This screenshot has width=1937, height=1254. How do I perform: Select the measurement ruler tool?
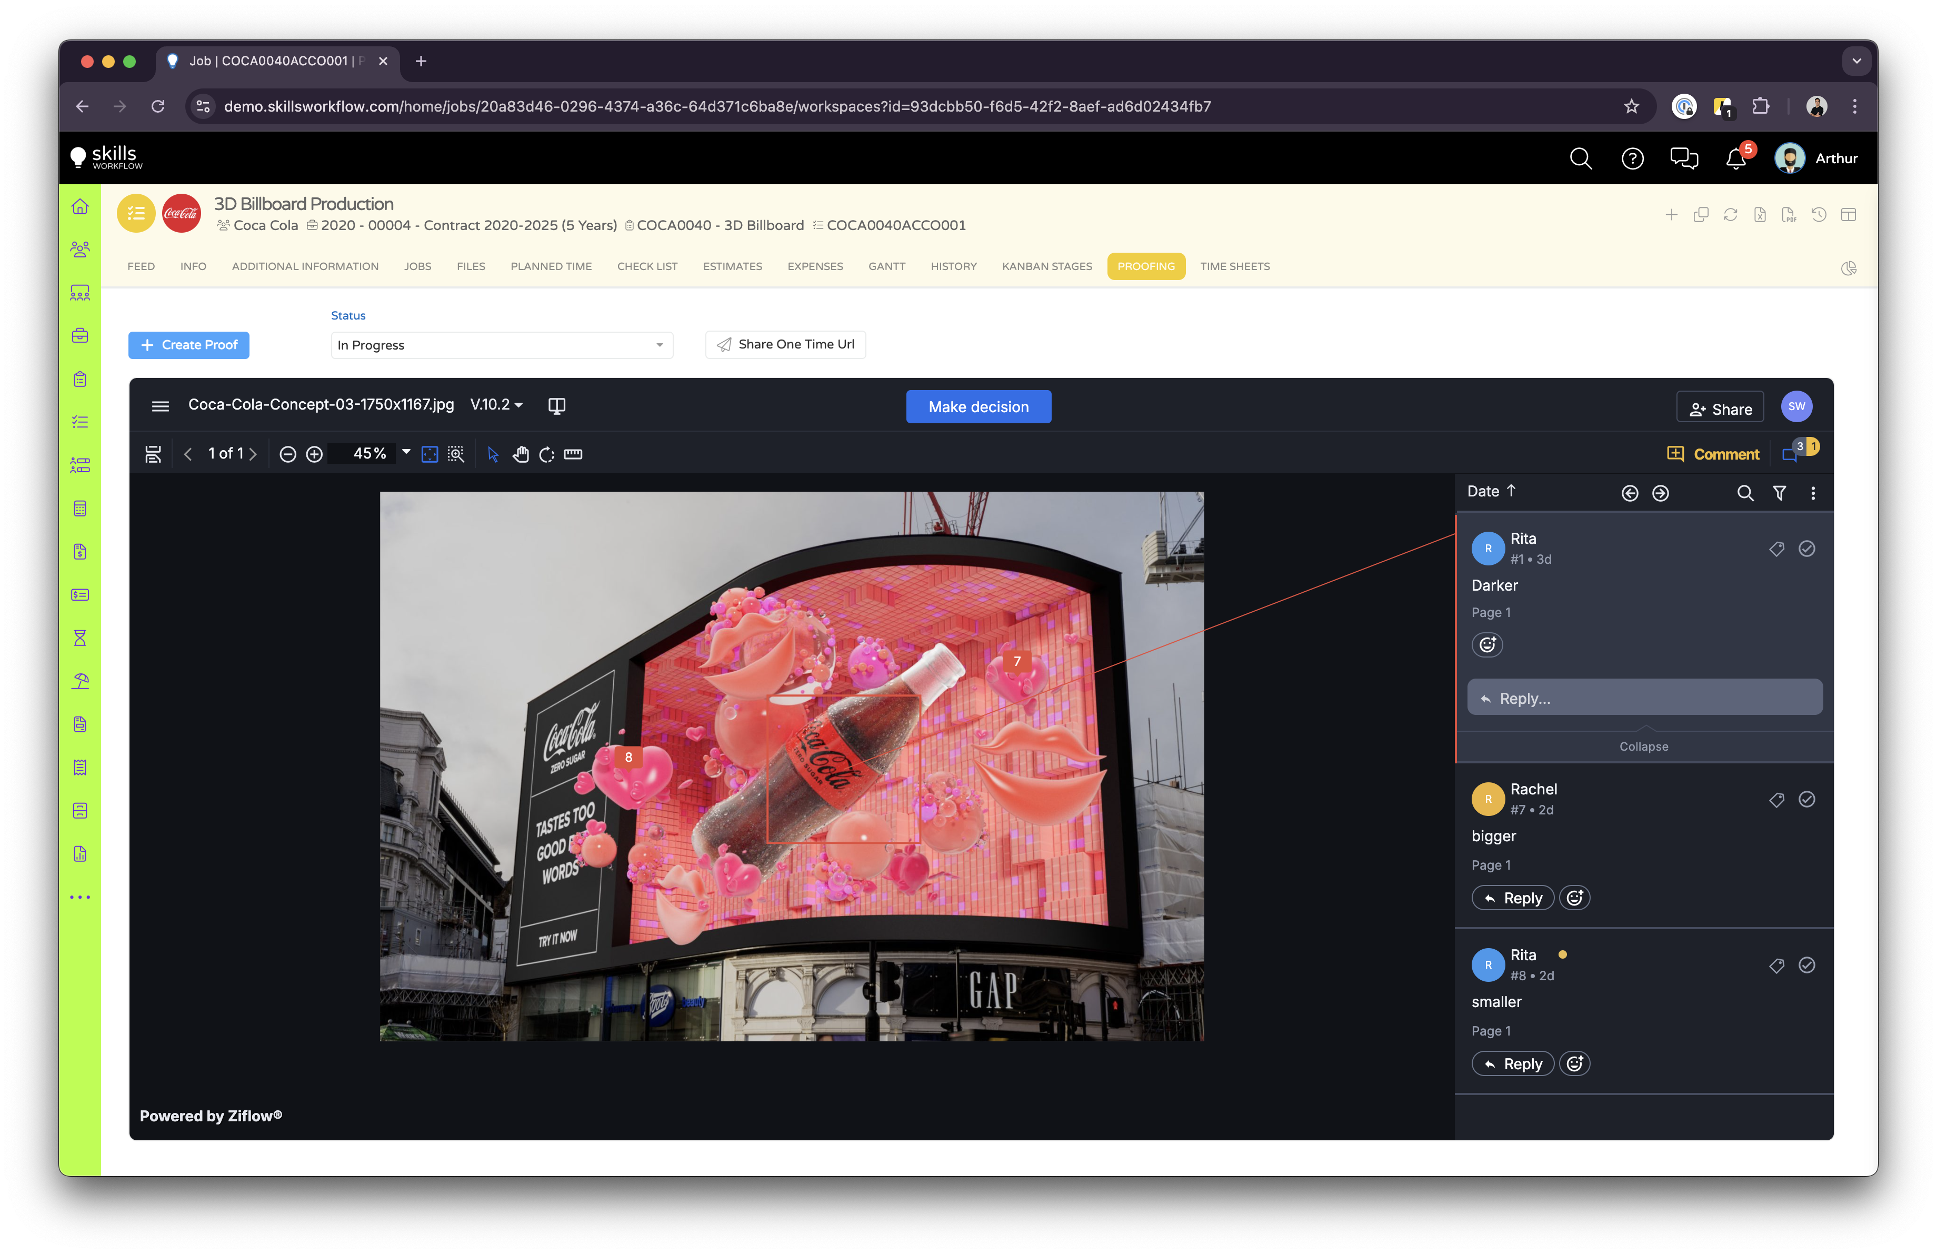tap(573, 454)
